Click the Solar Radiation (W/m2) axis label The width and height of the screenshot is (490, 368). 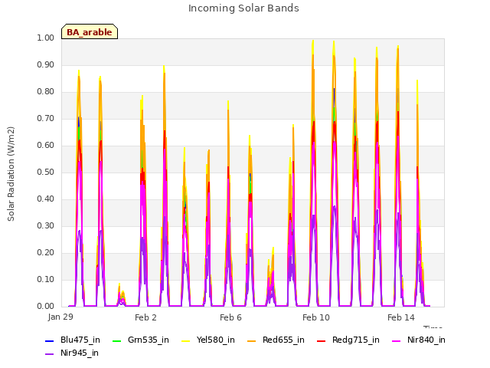click(x=11, y=174)
